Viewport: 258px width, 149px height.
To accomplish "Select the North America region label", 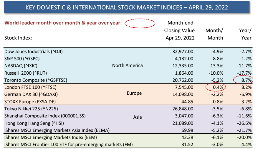I will click(127, 66).
